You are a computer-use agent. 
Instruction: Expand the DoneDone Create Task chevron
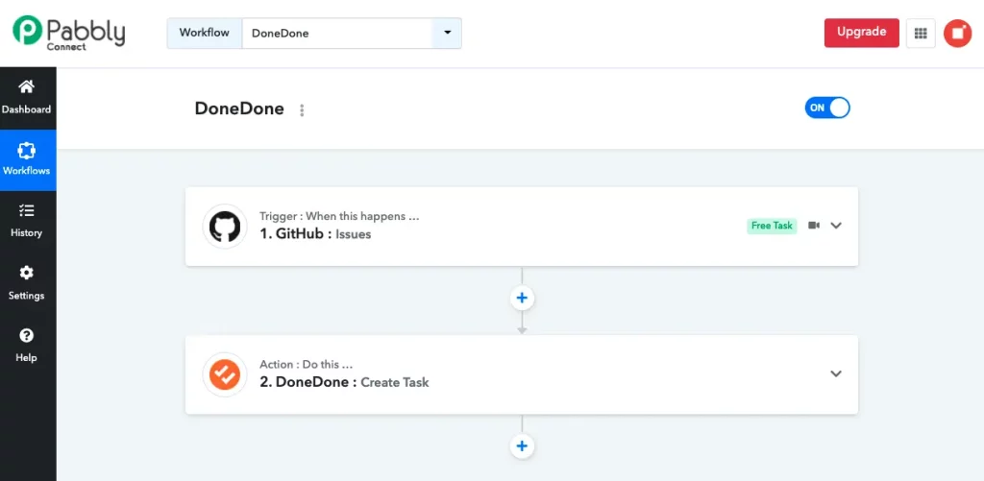[836, 373]
